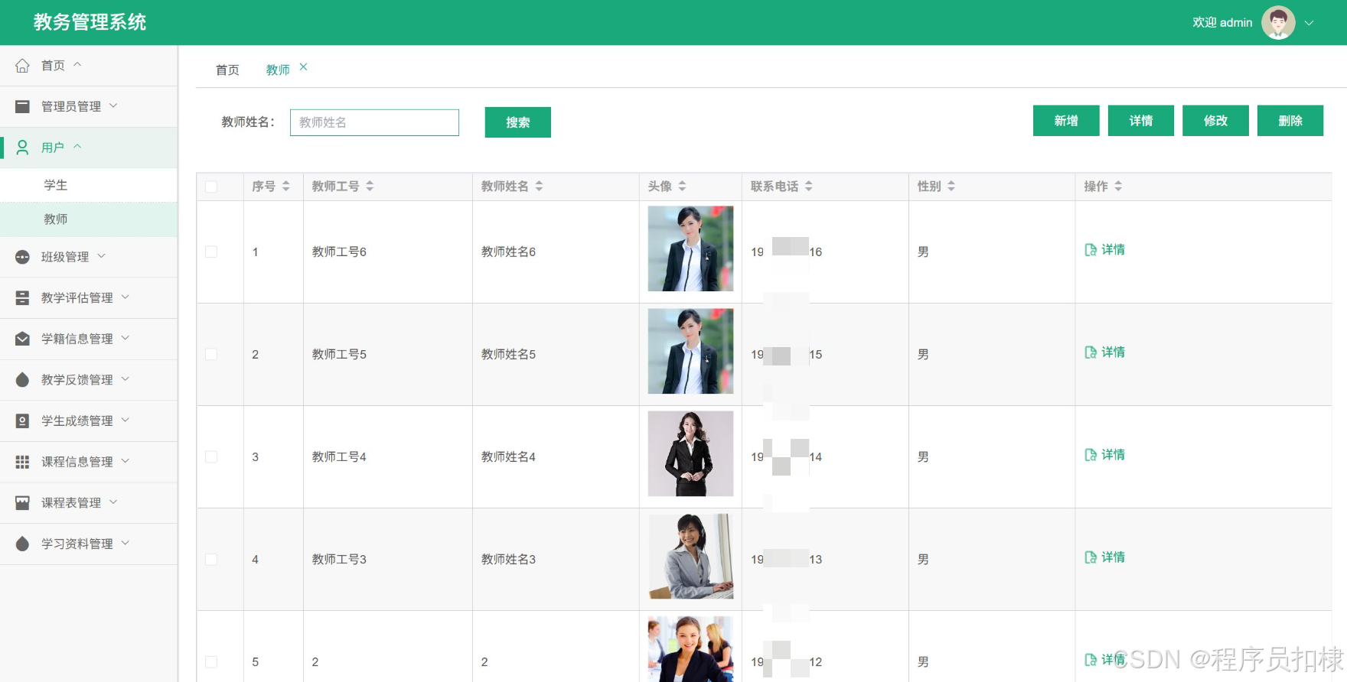1347x682 pixels.
Task: Open 详情 link for 教师姓名6
Action: click(1105, 250)
